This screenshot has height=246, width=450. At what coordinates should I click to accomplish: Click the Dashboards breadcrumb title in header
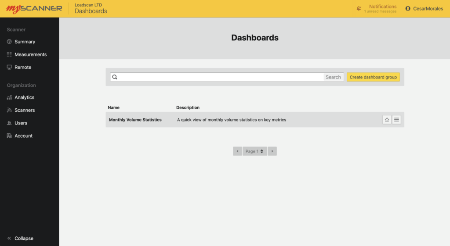coord(91,11)
